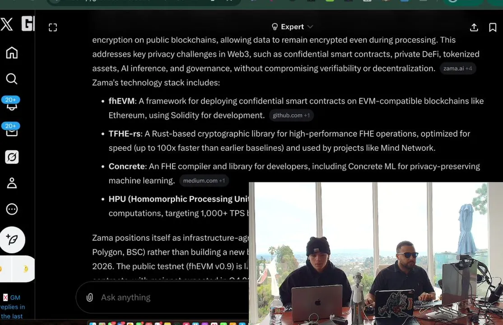
Task: Open the Home feed icon
Action: point(12,53)
